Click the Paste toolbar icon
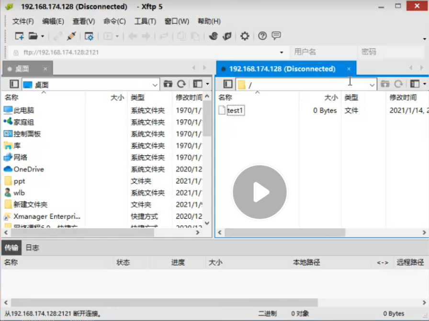 pos(195,36)
